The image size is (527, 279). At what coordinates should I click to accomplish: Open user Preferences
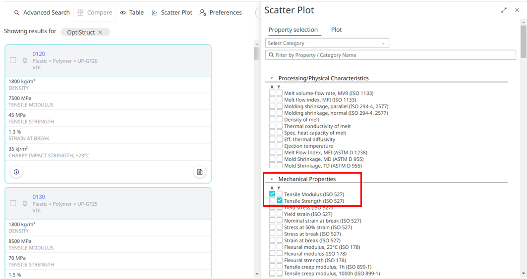[x=221, y=12]
